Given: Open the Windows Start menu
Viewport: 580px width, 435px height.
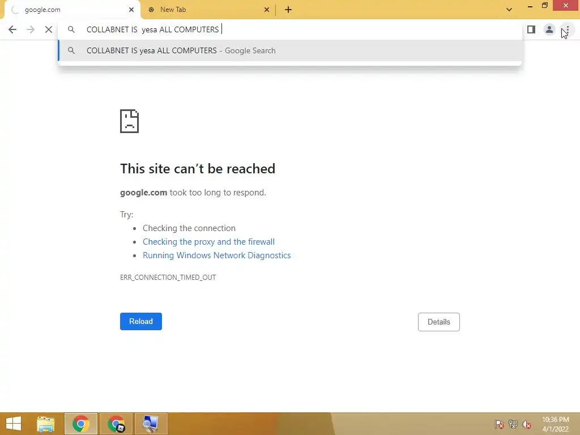Looking at the screenshot, I should 14,424.
